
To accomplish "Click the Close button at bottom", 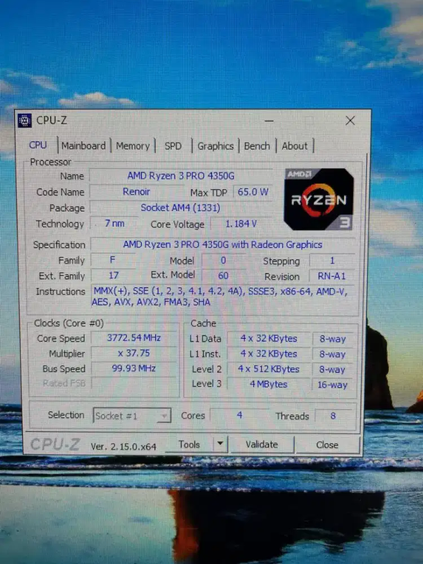I will coord(327,445).
